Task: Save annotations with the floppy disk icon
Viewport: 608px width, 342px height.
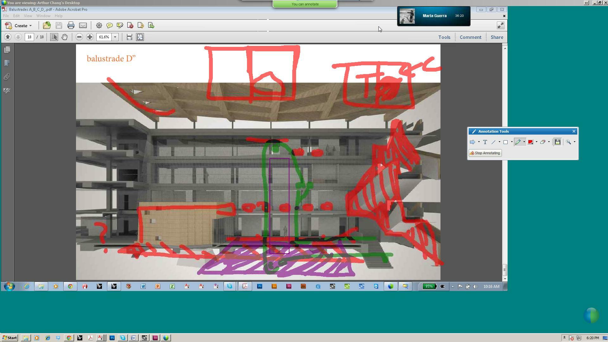Action: [x=558, y=142]
